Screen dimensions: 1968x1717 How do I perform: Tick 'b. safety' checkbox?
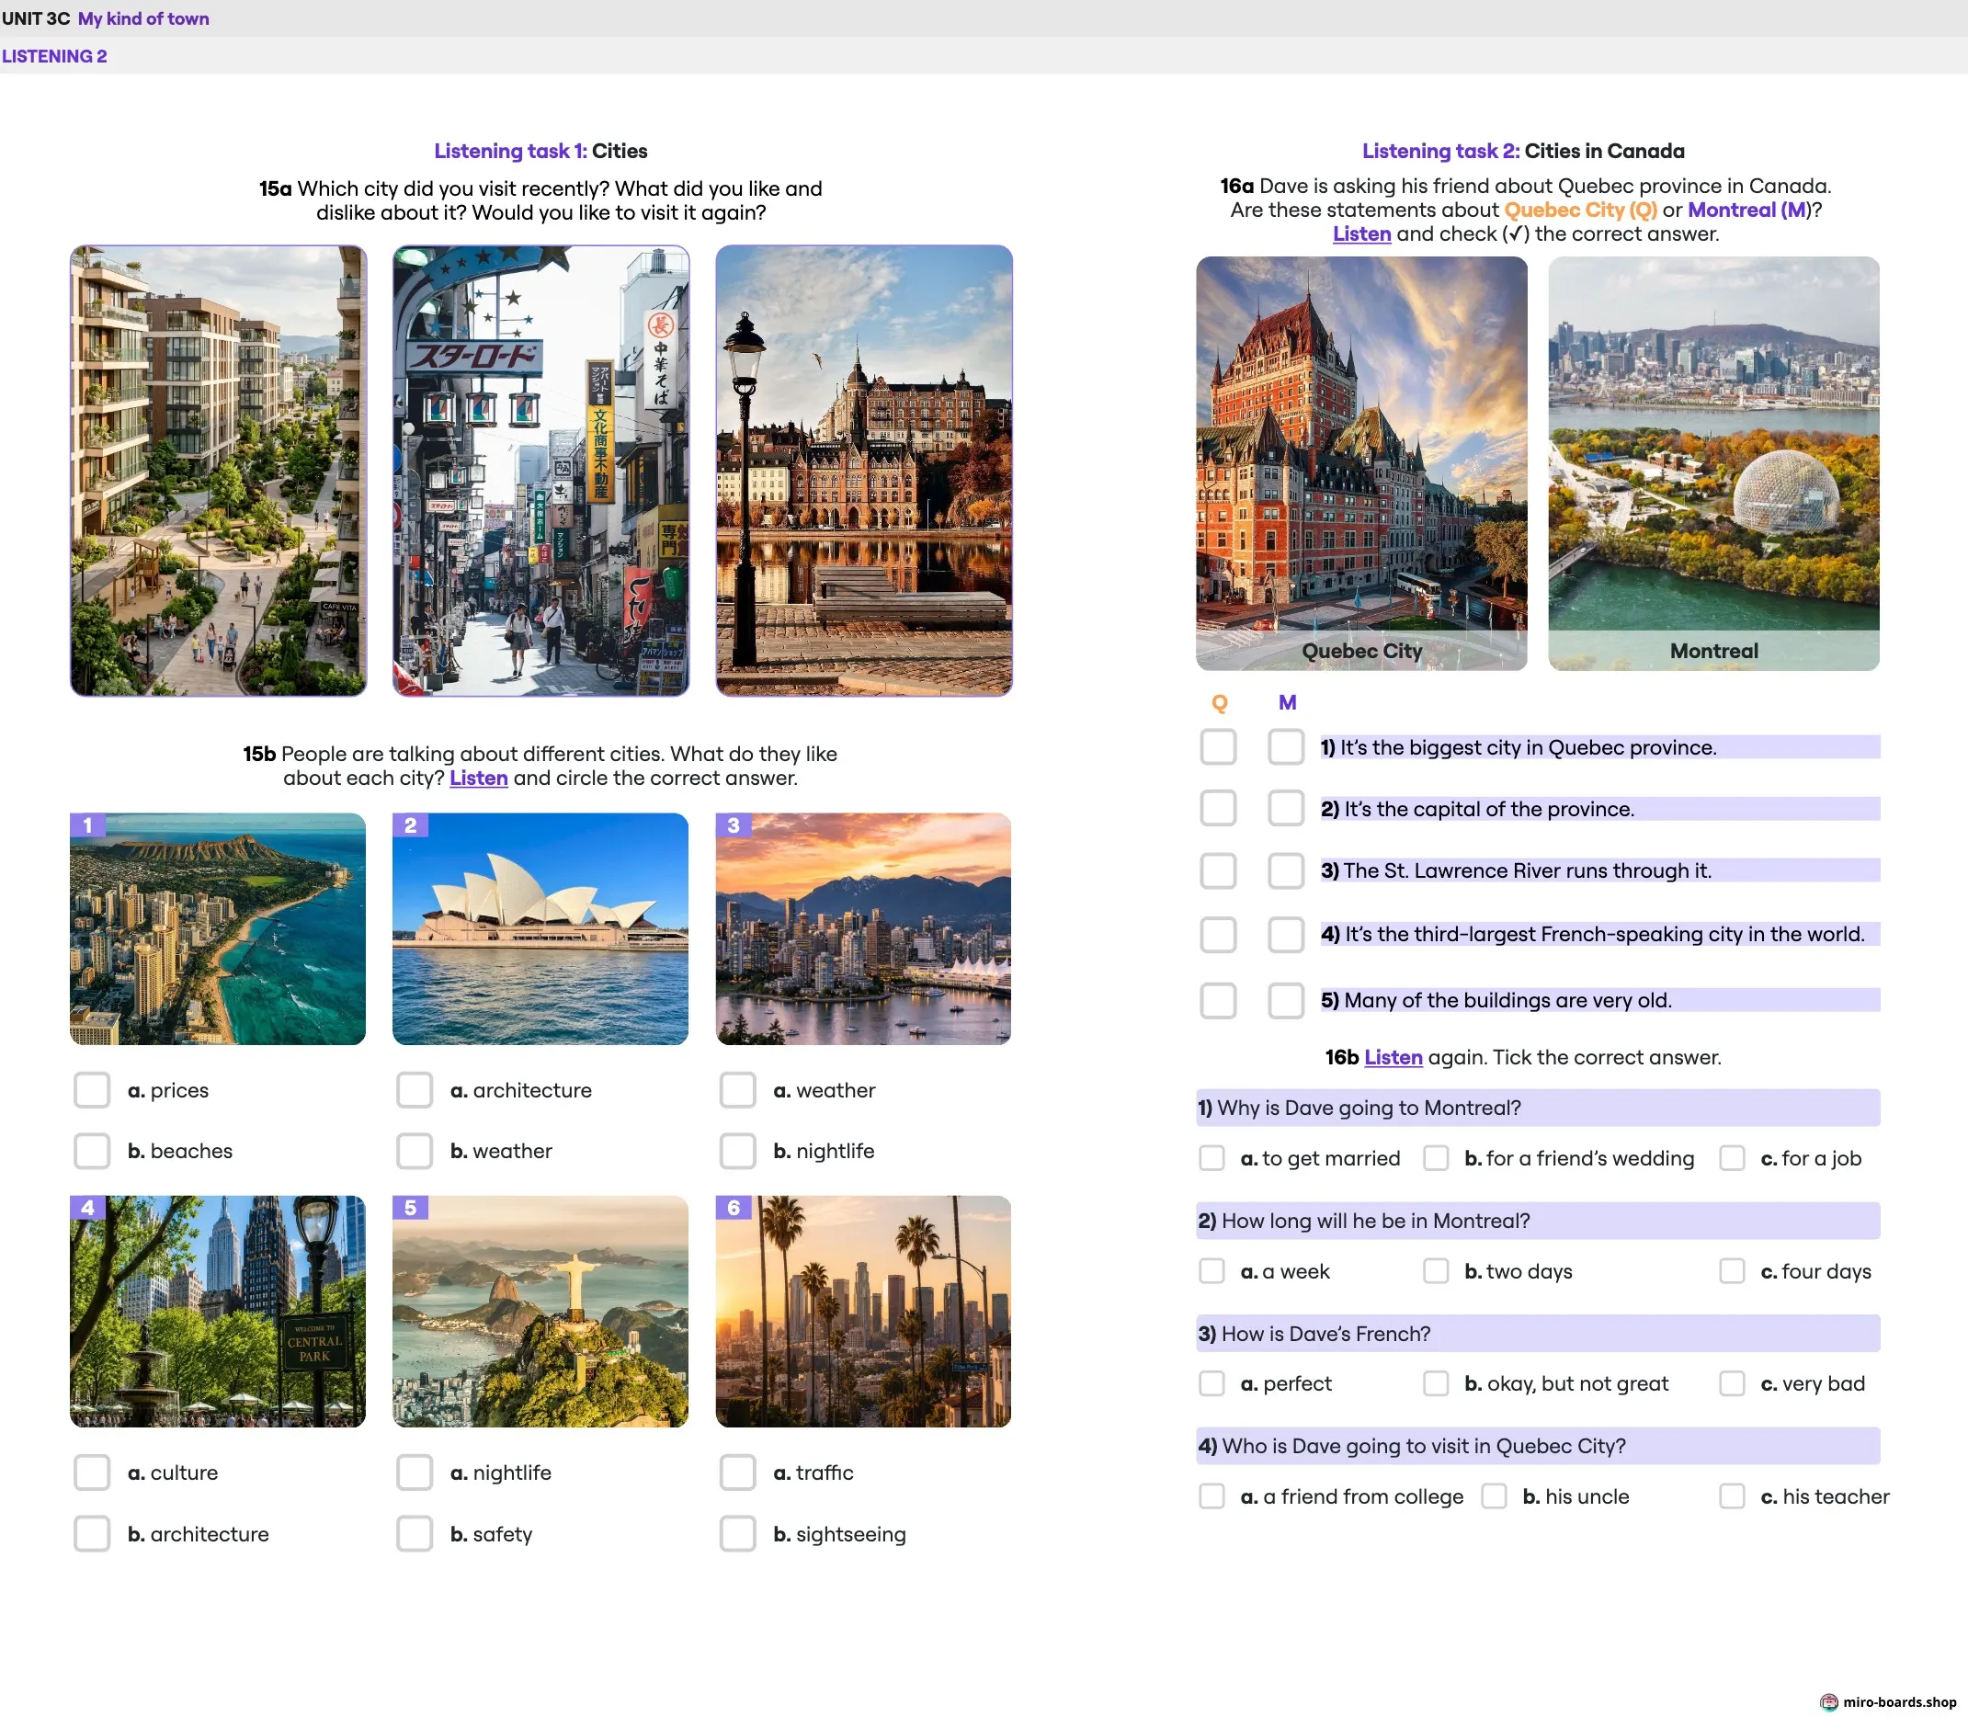[415, 1534]
